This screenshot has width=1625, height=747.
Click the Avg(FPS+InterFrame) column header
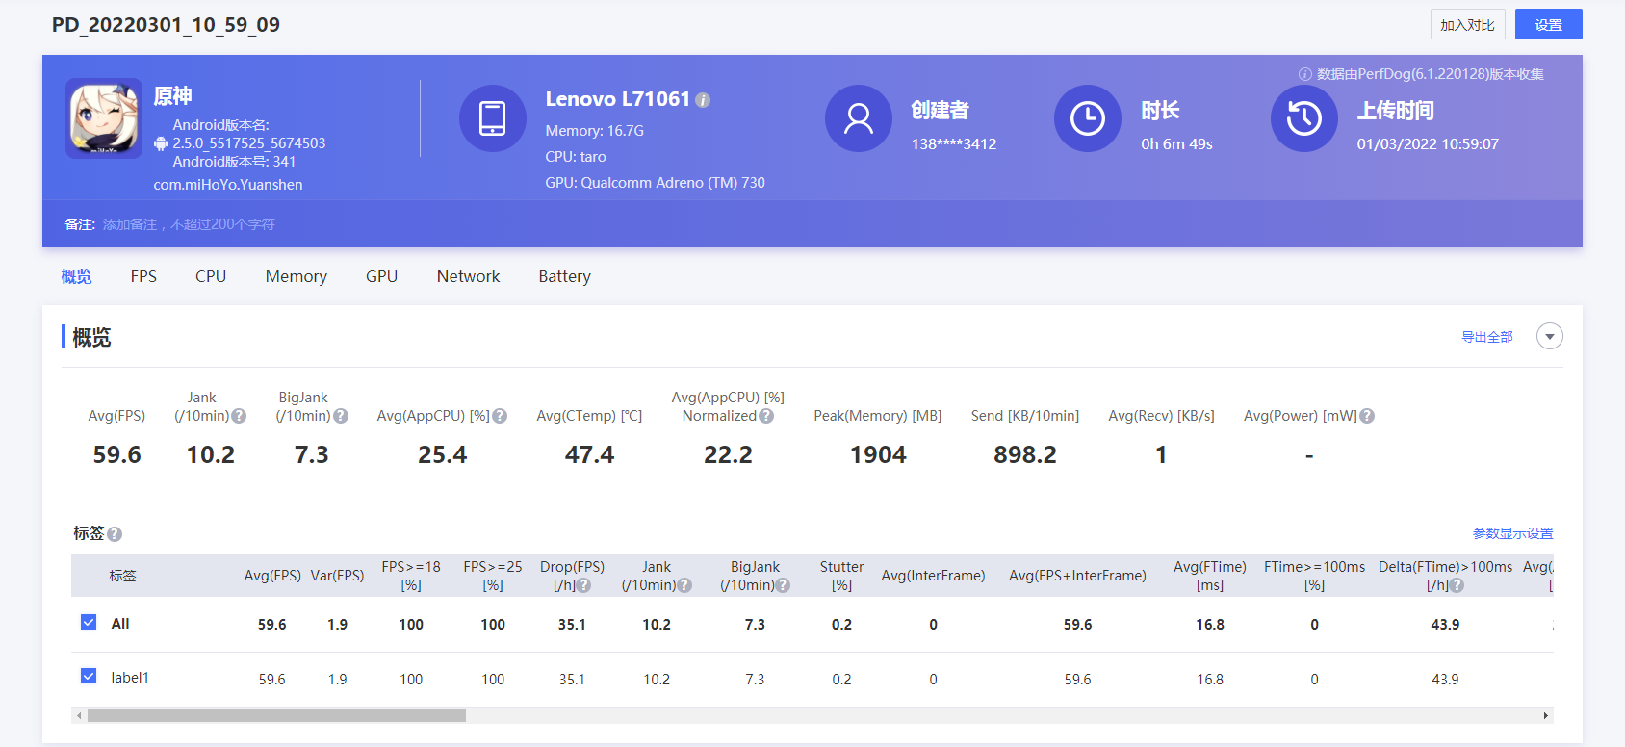[1077, 576]
